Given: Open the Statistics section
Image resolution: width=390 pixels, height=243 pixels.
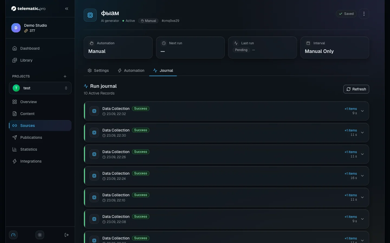Looking at the screenshot, I should coord(40,149).
